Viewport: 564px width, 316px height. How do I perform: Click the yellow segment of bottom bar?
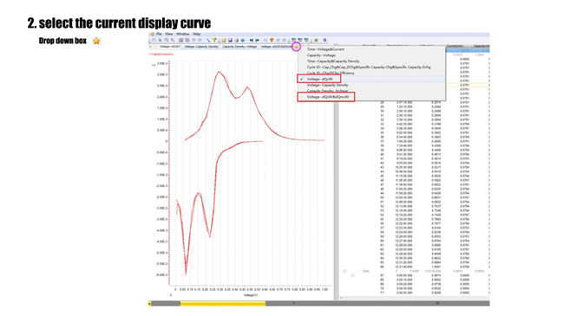(x=223, y=304)
